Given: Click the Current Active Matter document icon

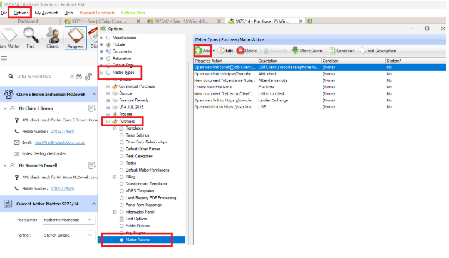Looking at the screenshot, I should [8, 204].
